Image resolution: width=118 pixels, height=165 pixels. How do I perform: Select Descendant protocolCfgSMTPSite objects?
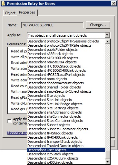point(66,45)
